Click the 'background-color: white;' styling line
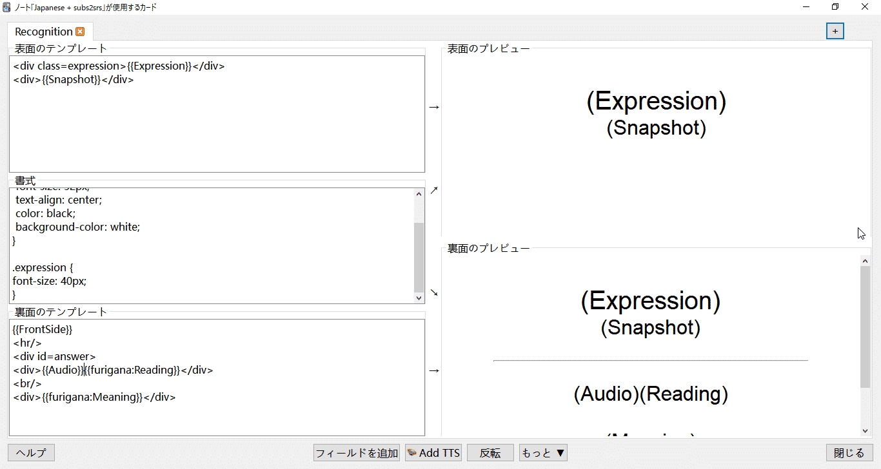 coord(77,227)
